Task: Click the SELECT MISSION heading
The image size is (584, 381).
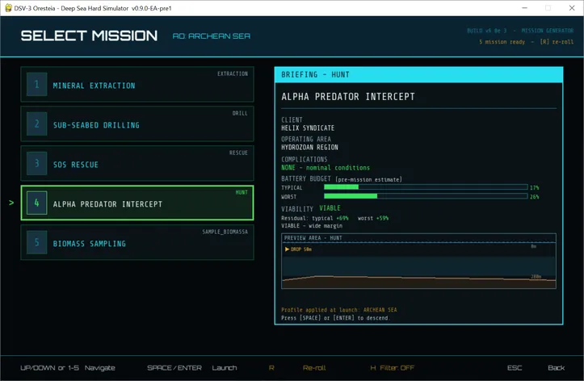Action: click(89, 36)
